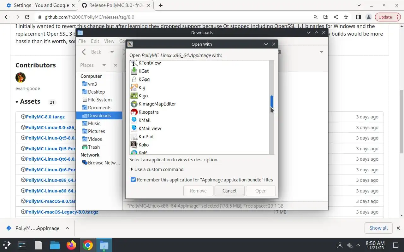Open Firefox from the taskbar
The image size is (404, 252).
tap(71, 245)
